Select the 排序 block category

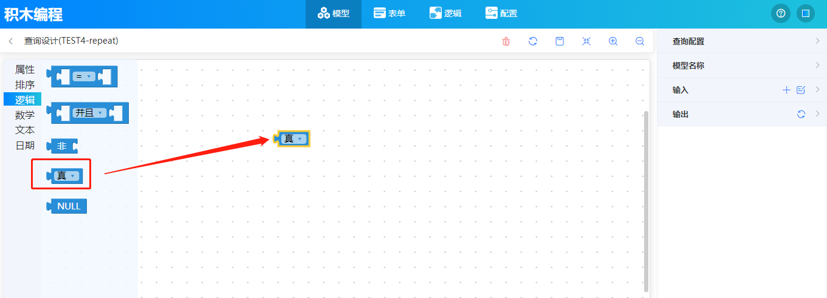coord(25,85)
